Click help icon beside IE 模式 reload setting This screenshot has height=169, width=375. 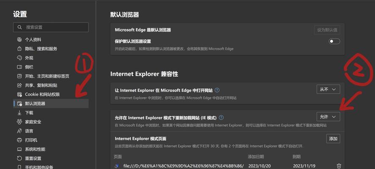click(221, 117)
